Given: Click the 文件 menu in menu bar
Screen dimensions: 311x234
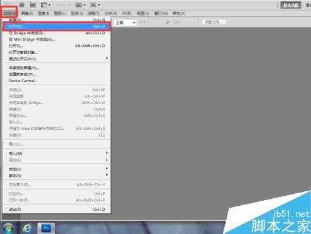Looking at the screenshot, I should (x=9, y=13).
